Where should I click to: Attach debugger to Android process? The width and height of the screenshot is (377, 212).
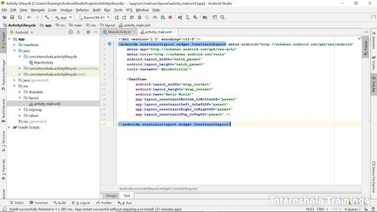[x=163, y=17]
